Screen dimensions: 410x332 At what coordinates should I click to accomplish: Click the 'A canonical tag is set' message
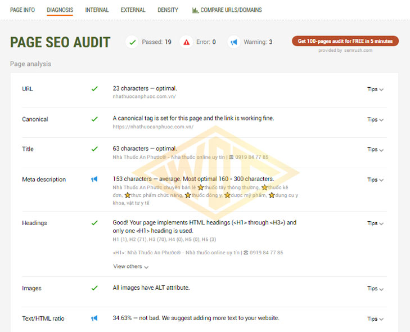193,118
